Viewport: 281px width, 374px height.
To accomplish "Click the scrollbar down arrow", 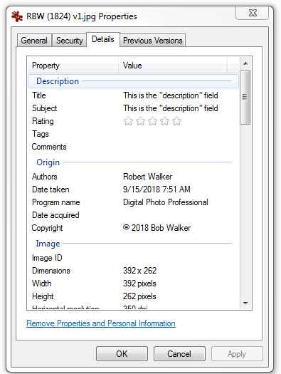I will click(245, 303).
